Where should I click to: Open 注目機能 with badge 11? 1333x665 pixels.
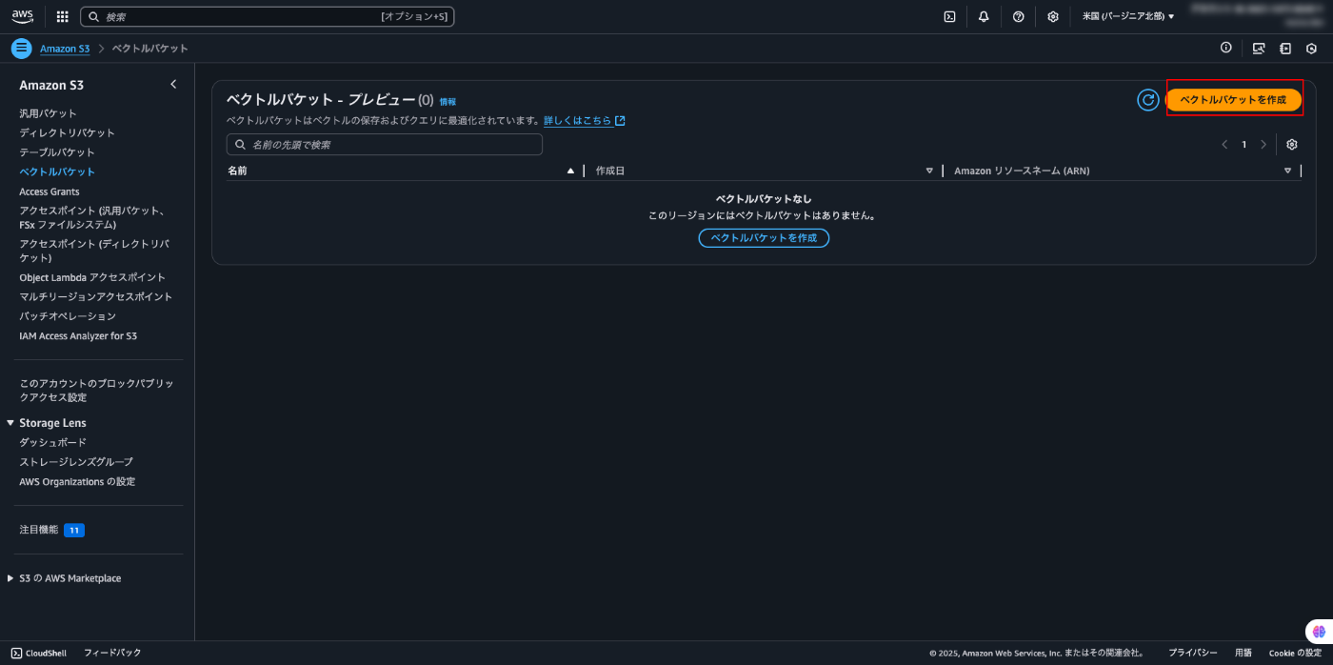coord(52,530)
